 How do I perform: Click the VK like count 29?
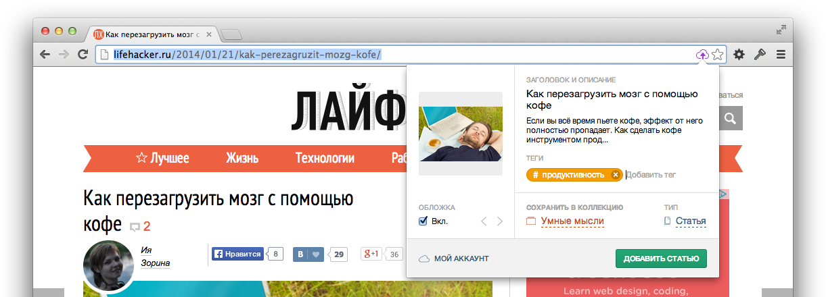pos(339,254)
